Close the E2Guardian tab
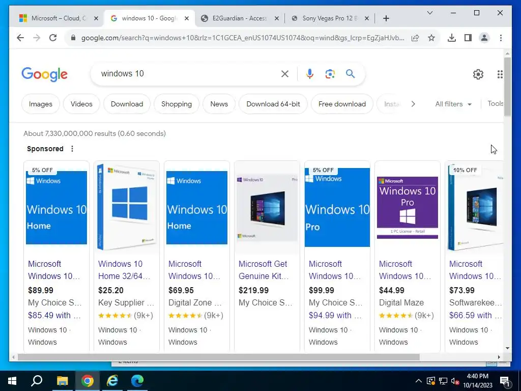This screenshot has height=391, width=521. coord(276,18)
